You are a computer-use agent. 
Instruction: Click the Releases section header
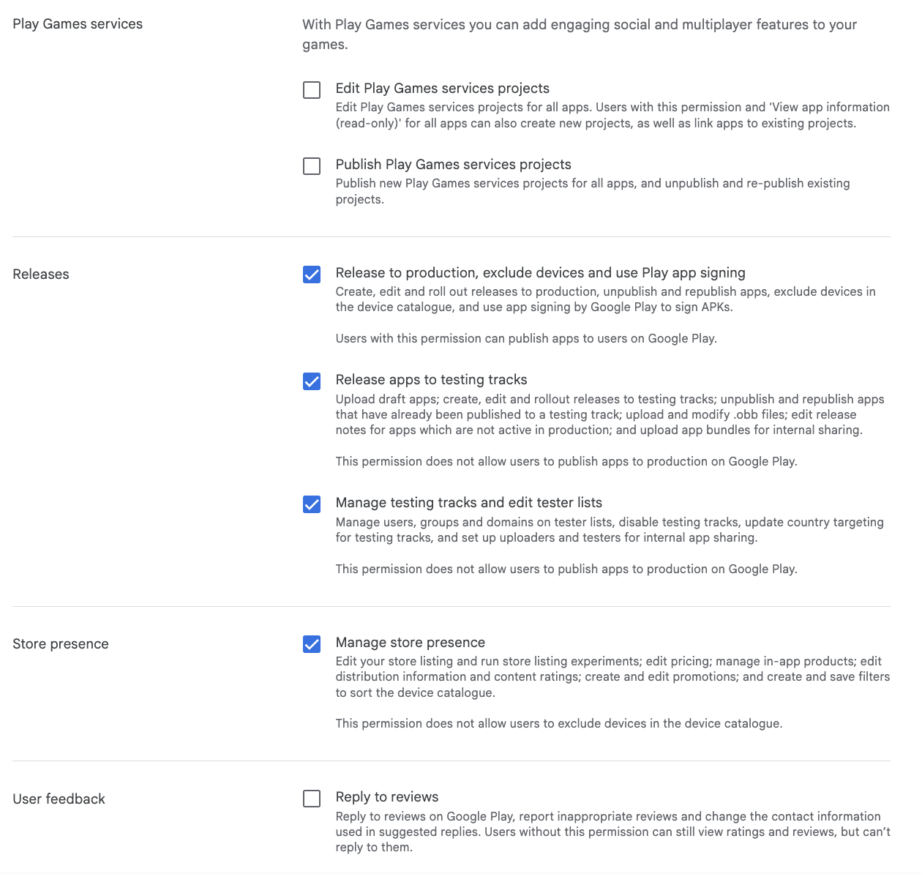40,274
